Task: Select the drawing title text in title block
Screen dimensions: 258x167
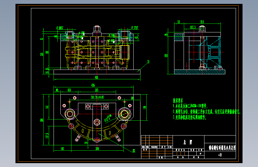Action: [x=222, y=148]
